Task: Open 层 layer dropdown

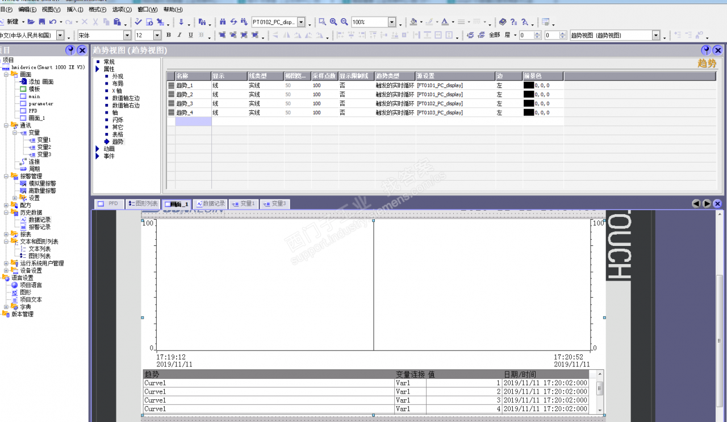Action: coord(515,35)
